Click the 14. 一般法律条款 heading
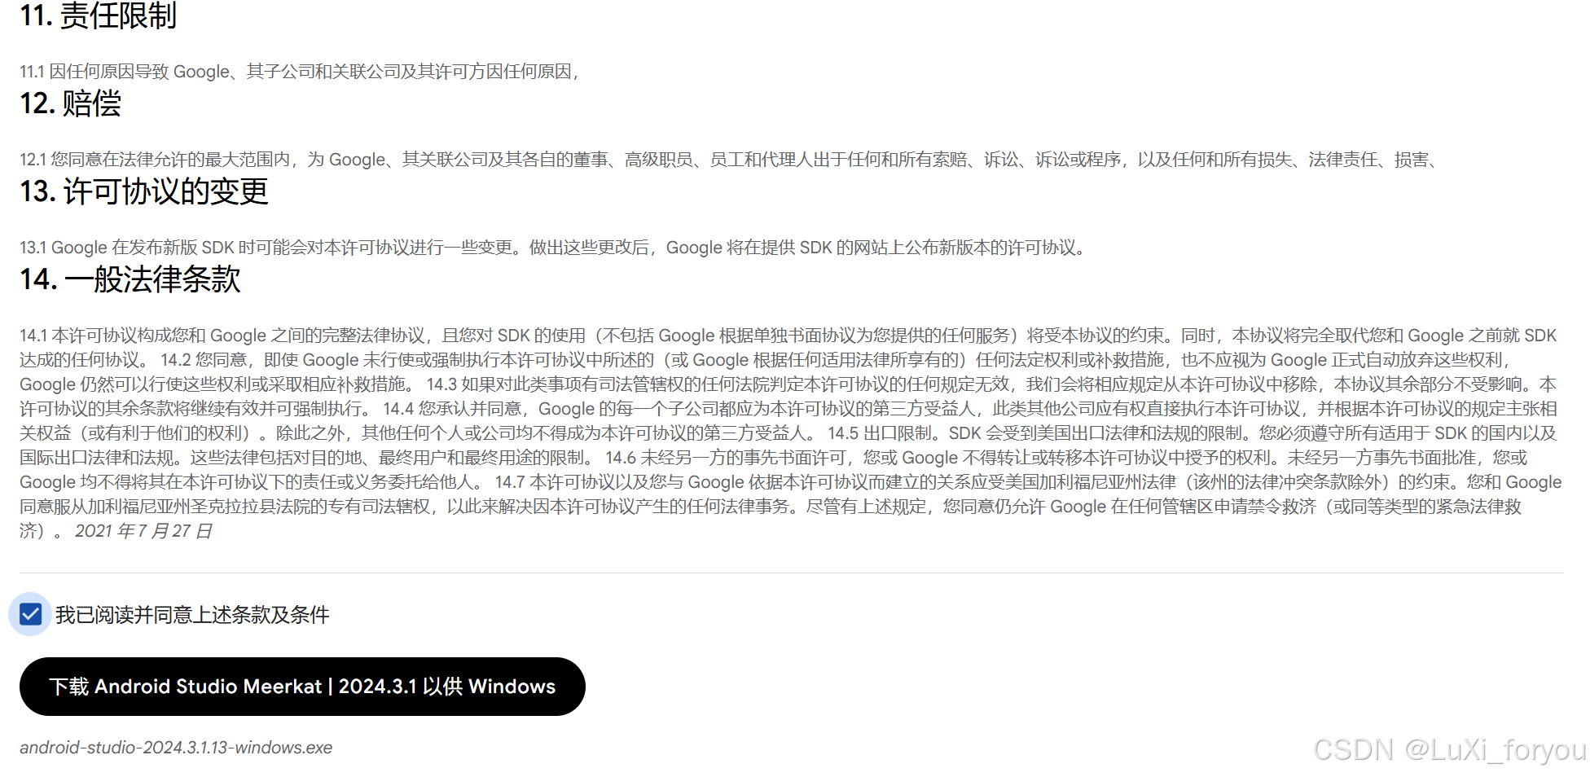 click(130, 279)
